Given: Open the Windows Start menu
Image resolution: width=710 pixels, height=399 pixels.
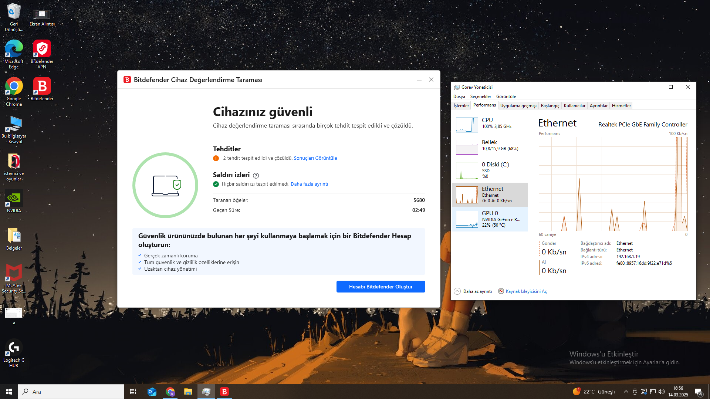Looking at the screenshot, I should [9, 392].
